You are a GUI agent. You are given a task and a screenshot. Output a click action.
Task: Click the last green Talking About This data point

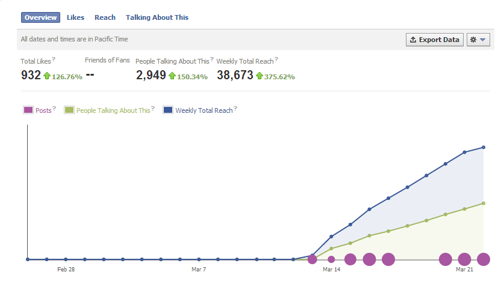(484, 204)
